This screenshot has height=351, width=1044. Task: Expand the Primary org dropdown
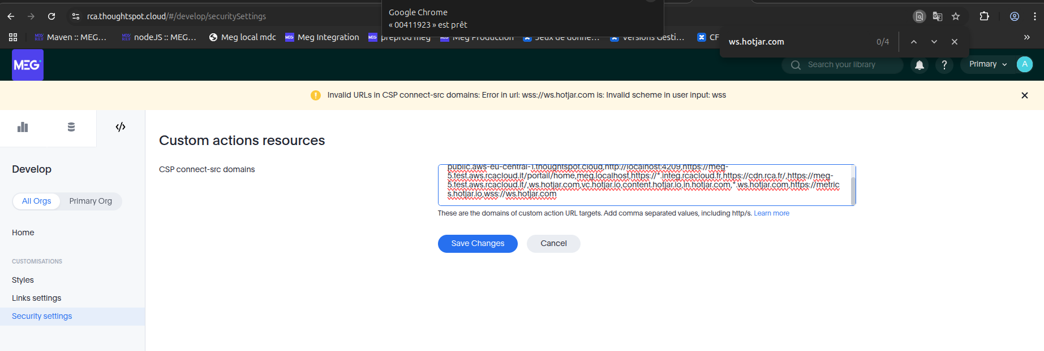tap(987, 64)
